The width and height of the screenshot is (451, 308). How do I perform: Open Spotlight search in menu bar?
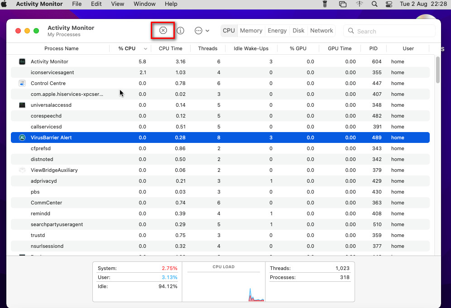[374, 4]
